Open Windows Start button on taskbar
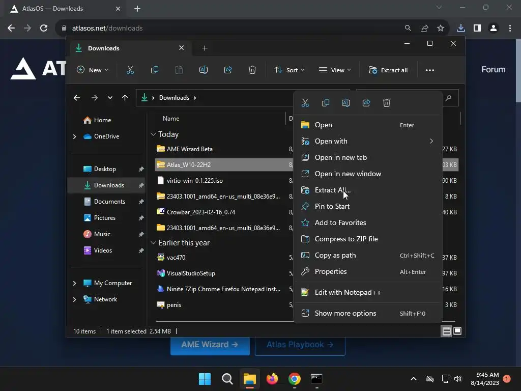 tap(205, 379)
